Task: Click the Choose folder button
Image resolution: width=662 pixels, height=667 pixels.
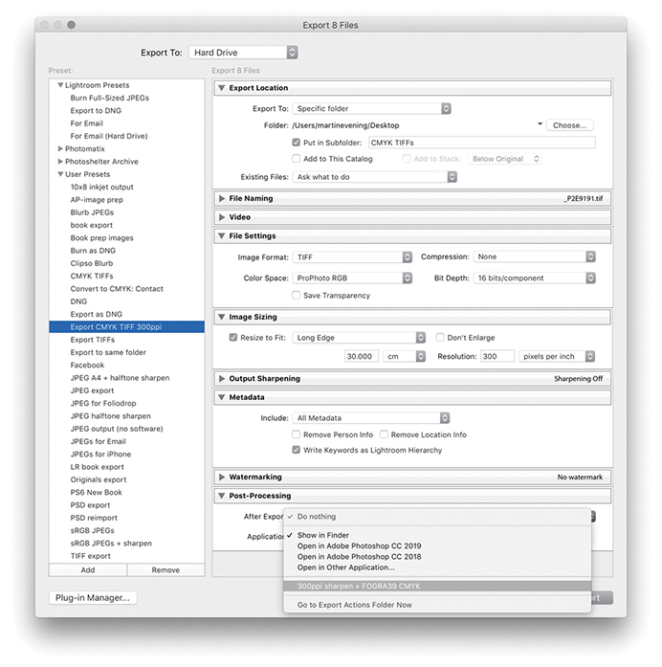Action: [570, 125]
